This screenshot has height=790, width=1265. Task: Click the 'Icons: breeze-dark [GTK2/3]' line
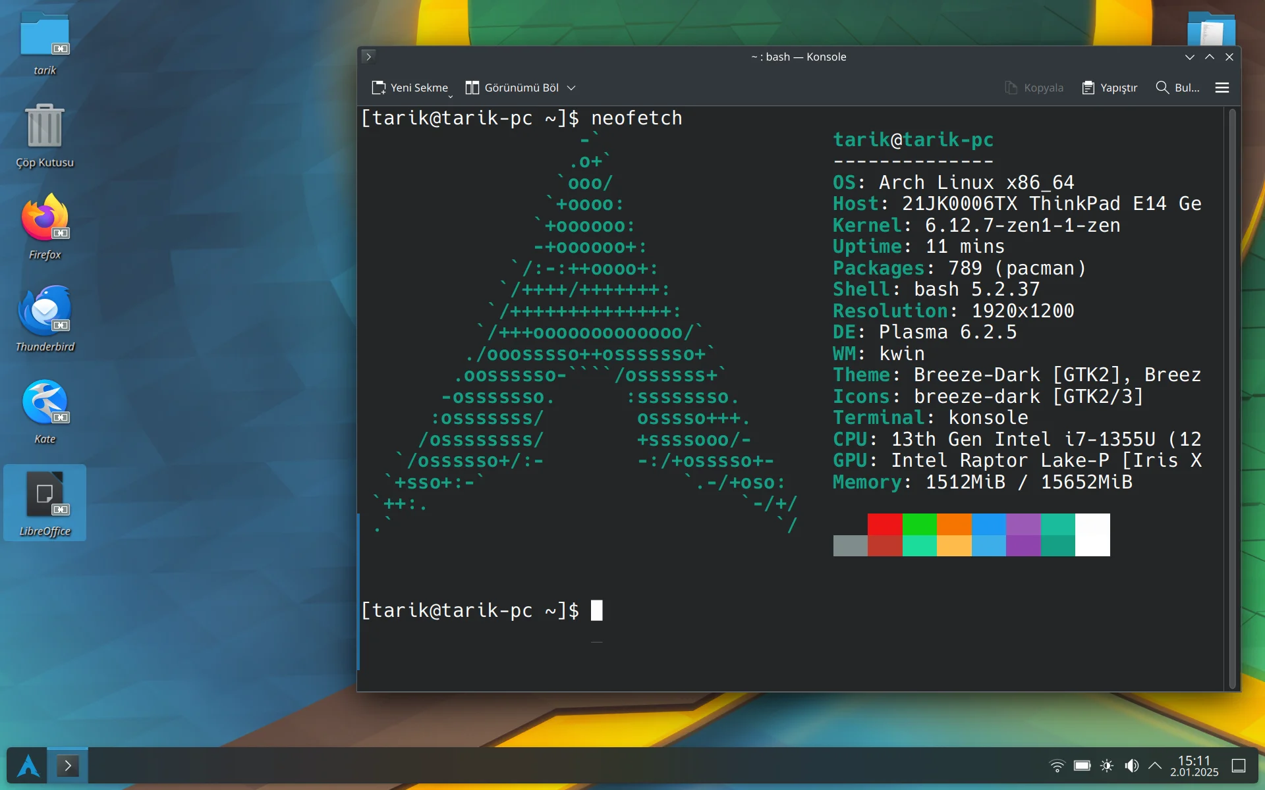[988, 396]
